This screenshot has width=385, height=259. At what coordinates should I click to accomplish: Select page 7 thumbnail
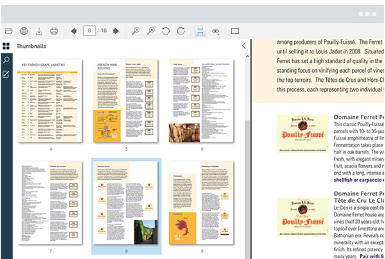50,203
